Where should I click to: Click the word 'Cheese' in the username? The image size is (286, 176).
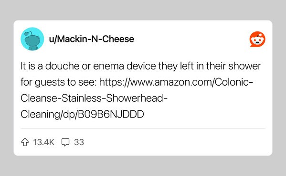click(118, 39)
